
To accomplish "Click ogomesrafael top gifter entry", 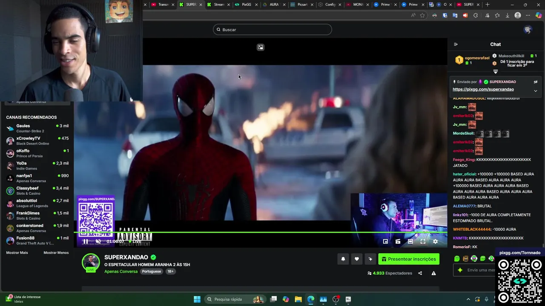I will (473, 60).
